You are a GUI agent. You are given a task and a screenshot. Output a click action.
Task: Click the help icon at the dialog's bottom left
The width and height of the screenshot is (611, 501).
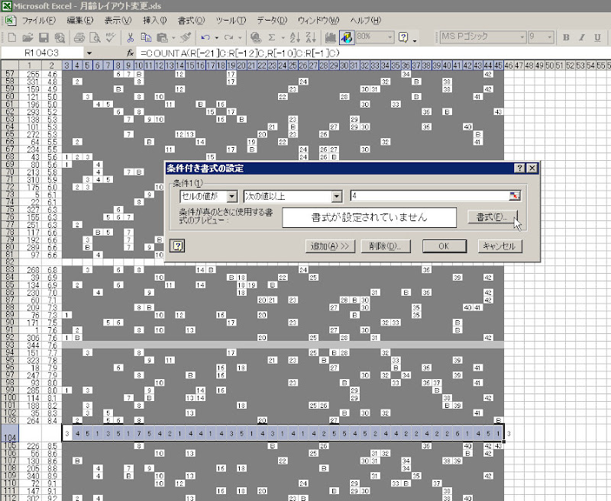(177, 246)
